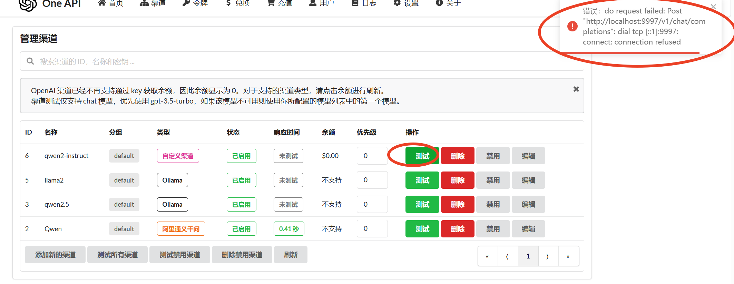
Task: Click the One API logo icon
Action: (x=28, y=4)
